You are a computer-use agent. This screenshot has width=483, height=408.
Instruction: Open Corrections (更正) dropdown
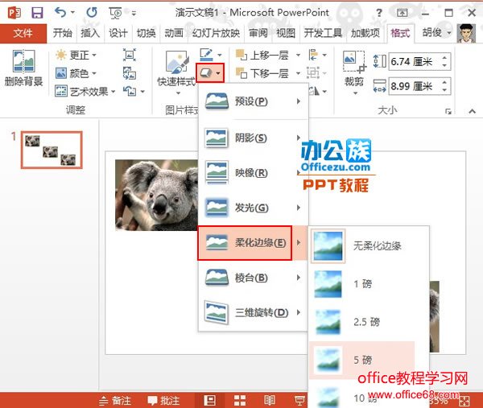tap(76, 55)
